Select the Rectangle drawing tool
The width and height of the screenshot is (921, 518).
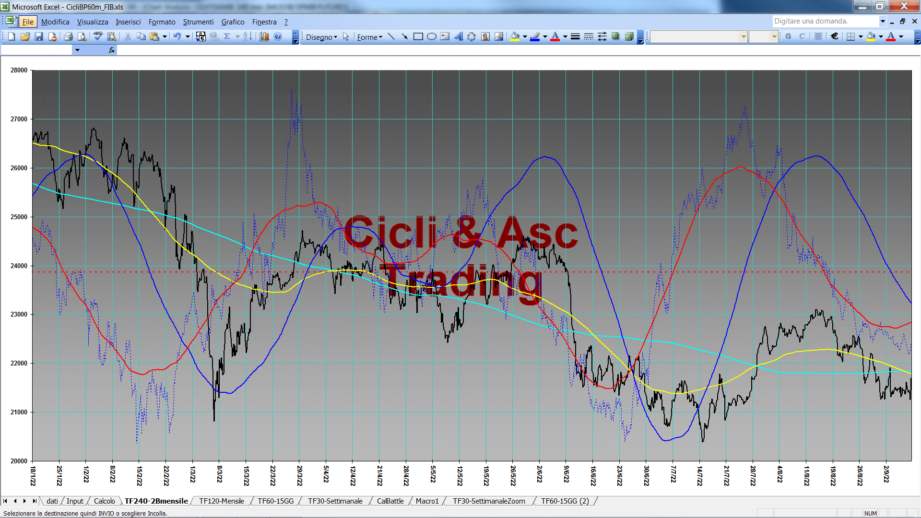click(x=418, y=36)
